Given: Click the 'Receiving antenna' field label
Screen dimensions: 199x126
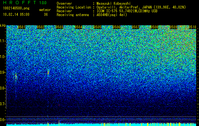Looking at the screenshot, I should 73,15.
